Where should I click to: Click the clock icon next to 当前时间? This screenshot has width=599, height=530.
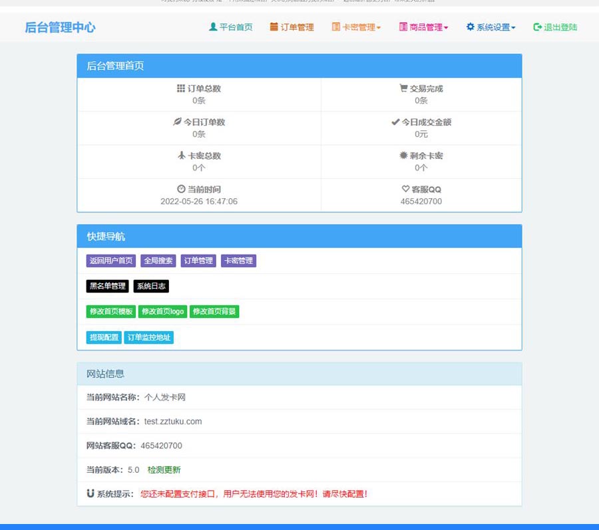[181, 190]
